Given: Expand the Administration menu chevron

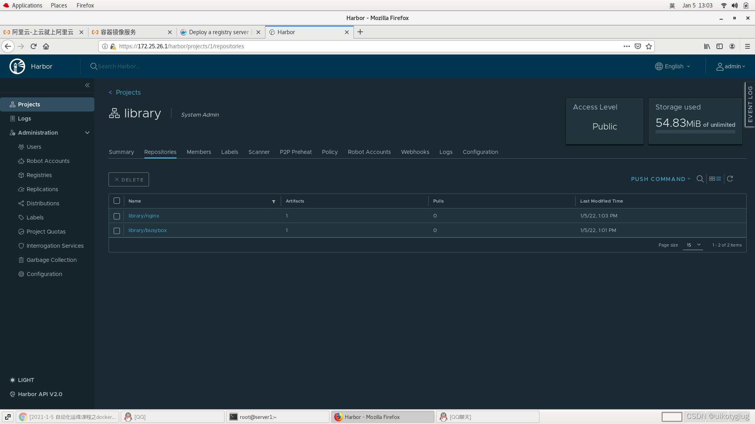Looking at the screenshot, I should tap(87, 133).
